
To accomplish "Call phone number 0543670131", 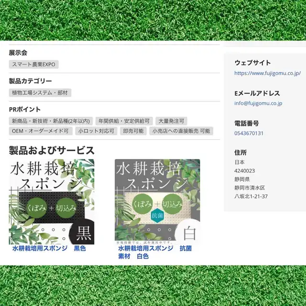I will click(x=249, y=133).
